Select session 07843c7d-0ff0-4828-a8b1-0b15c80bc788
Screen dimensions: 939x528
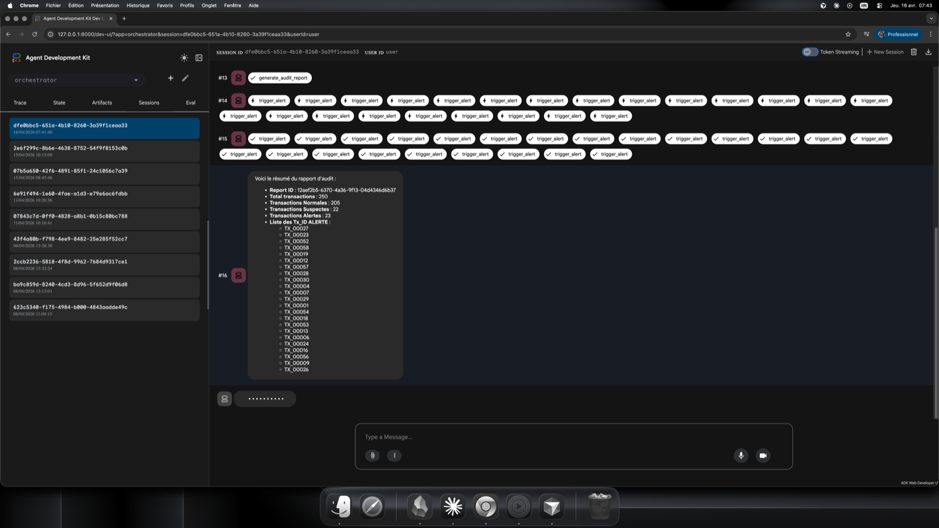click(105, 219)
